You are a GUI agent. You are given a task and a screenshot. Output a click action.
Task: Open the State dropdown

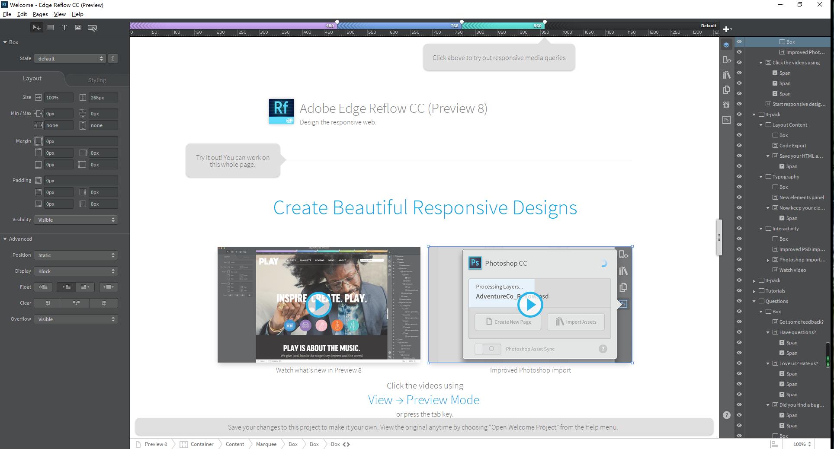(x=70, y=58)
